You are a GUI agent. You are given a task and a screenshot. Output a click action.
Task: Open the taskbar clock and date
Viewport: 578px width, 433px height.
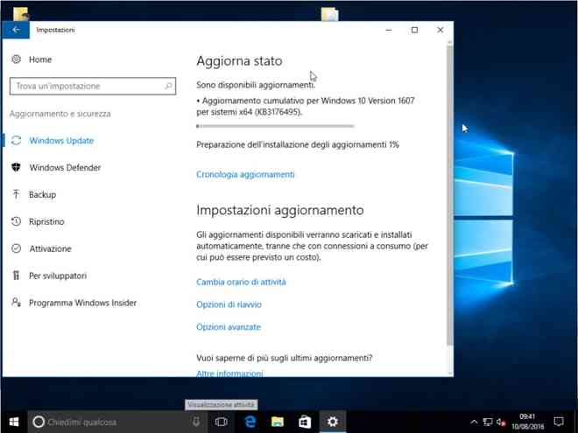point(527,422)
